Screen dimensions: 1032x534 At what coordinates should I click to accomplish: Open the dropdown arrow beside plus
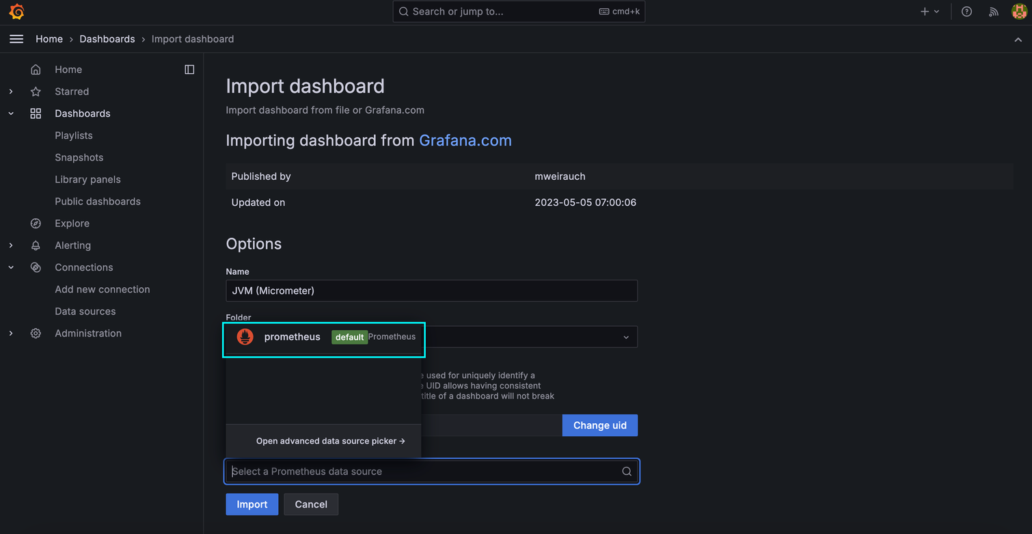936,12
